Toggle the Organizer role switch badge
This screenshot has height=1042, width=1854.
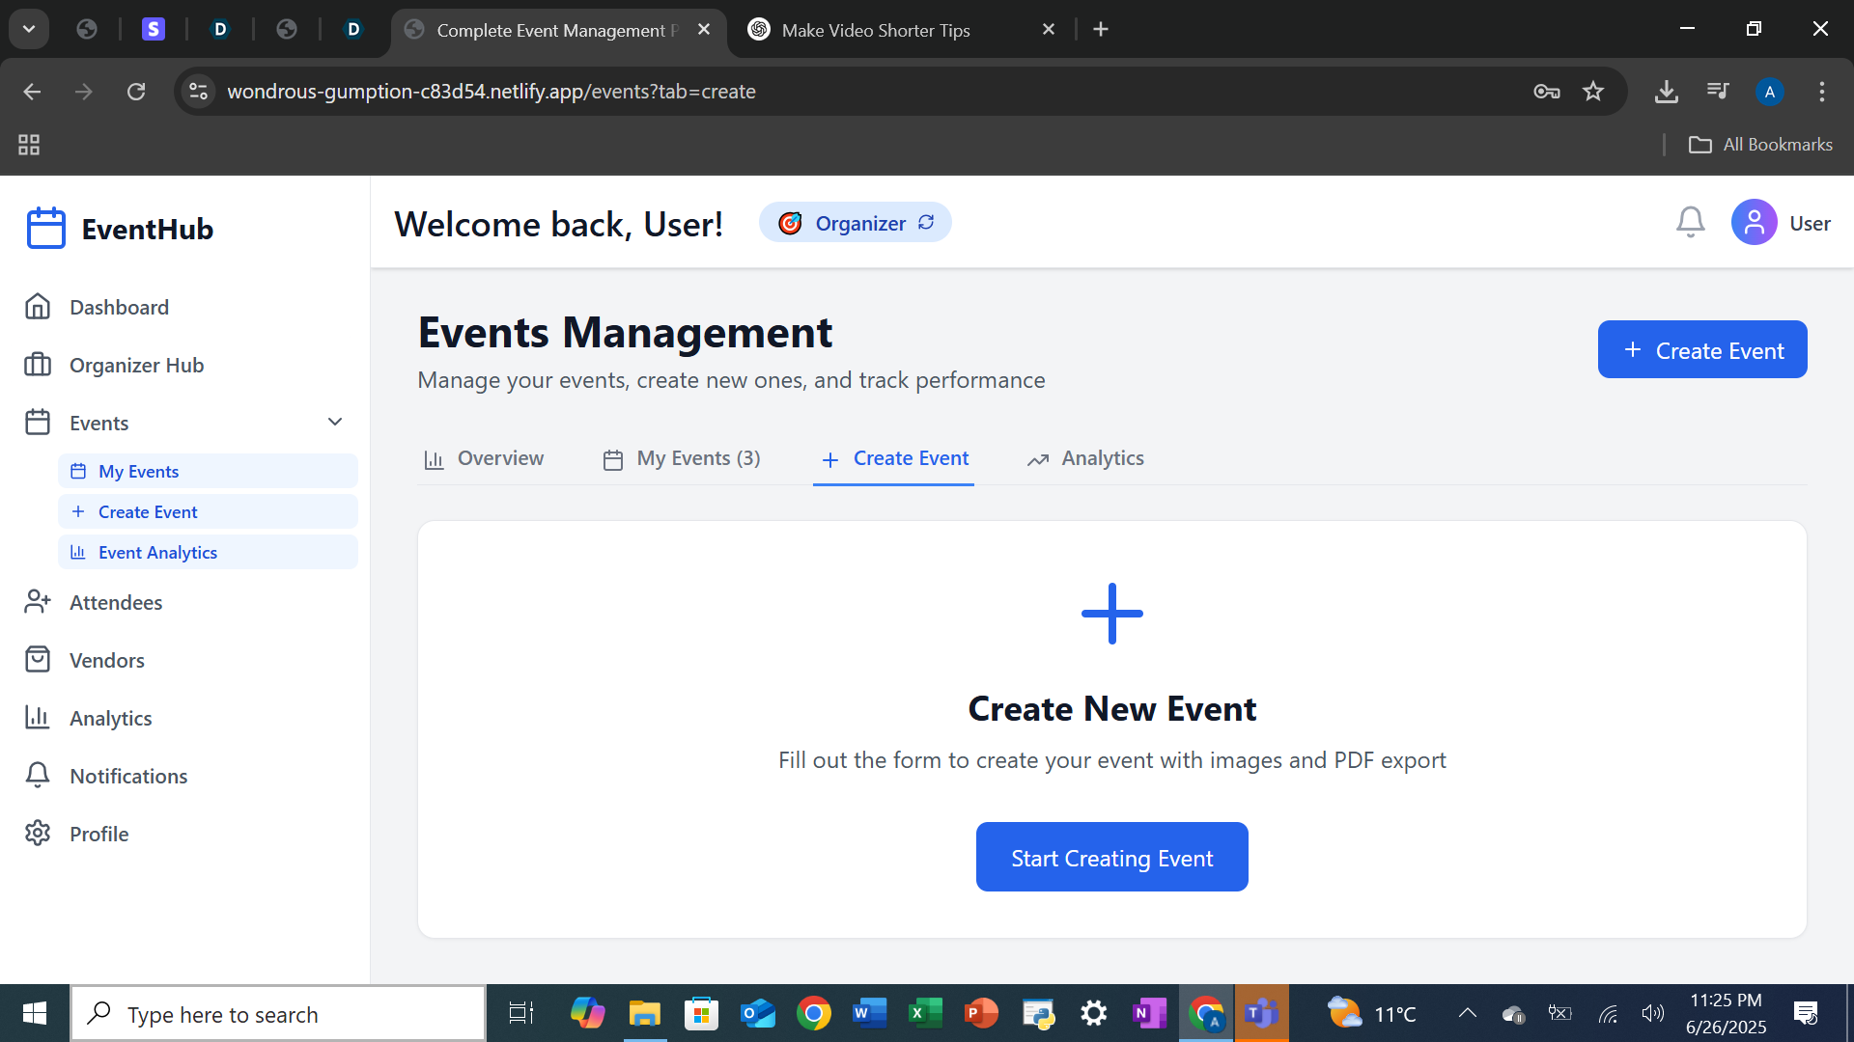[855, 223]
